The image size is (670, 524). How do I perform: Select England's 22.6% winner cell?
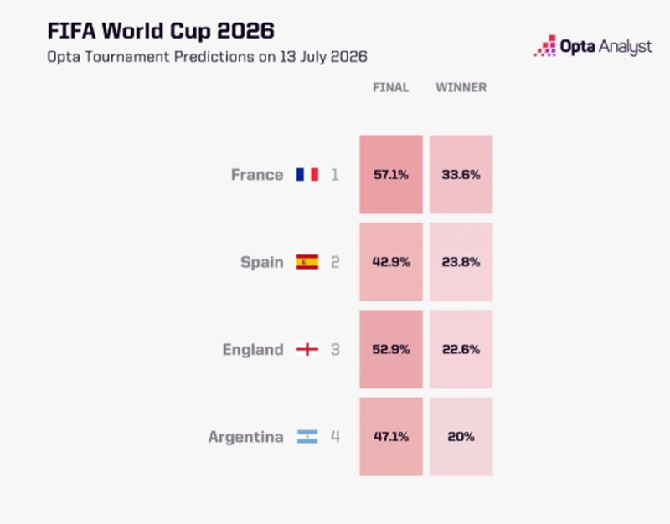461,349
